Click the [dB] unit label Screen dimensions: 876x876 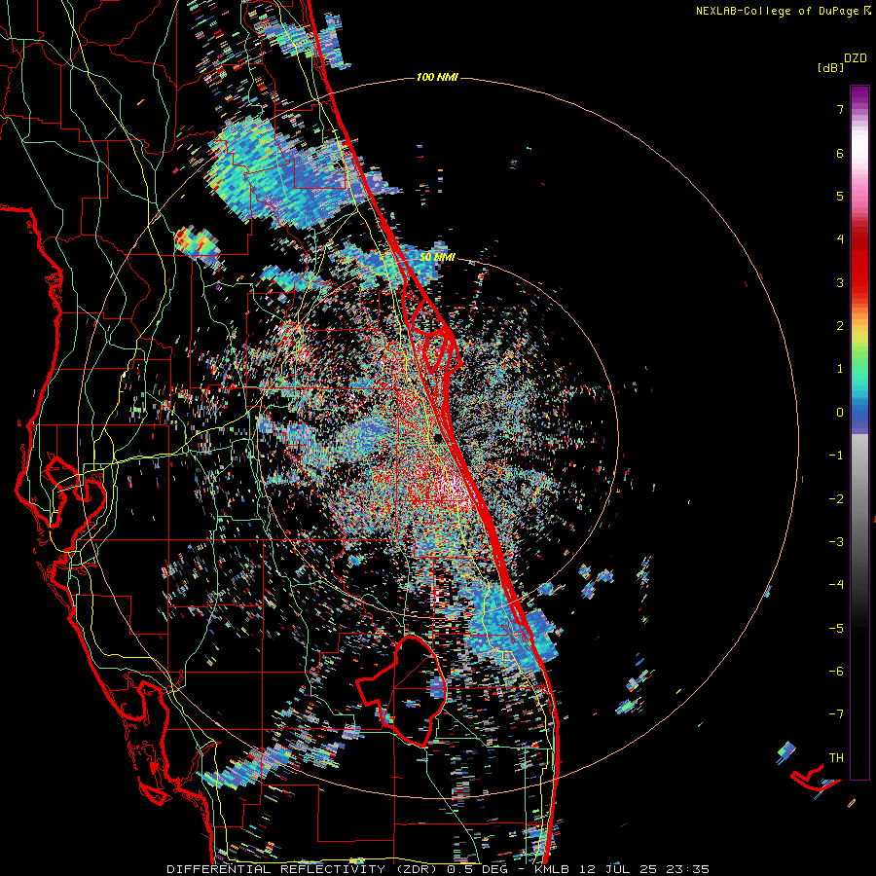click(x=830, y=67)
